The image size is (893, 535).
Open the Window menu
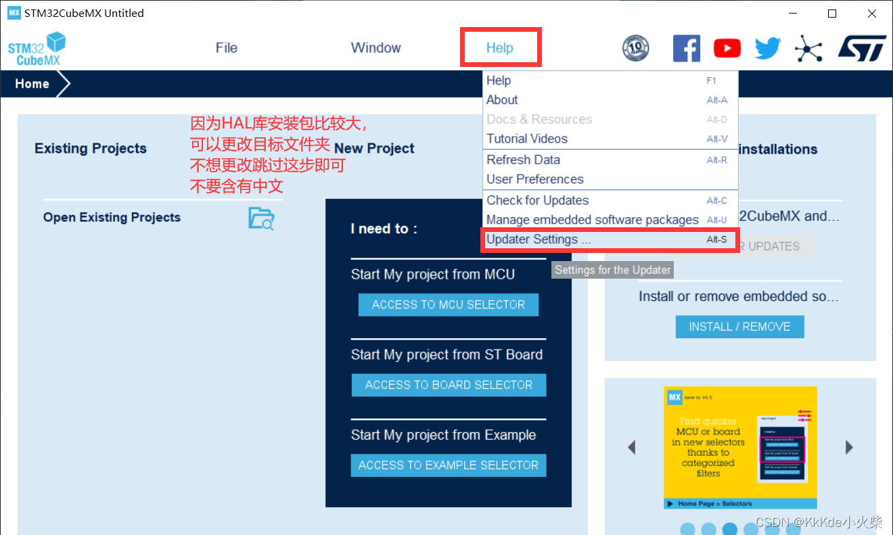pyautogui.click(x=375, y=48)
